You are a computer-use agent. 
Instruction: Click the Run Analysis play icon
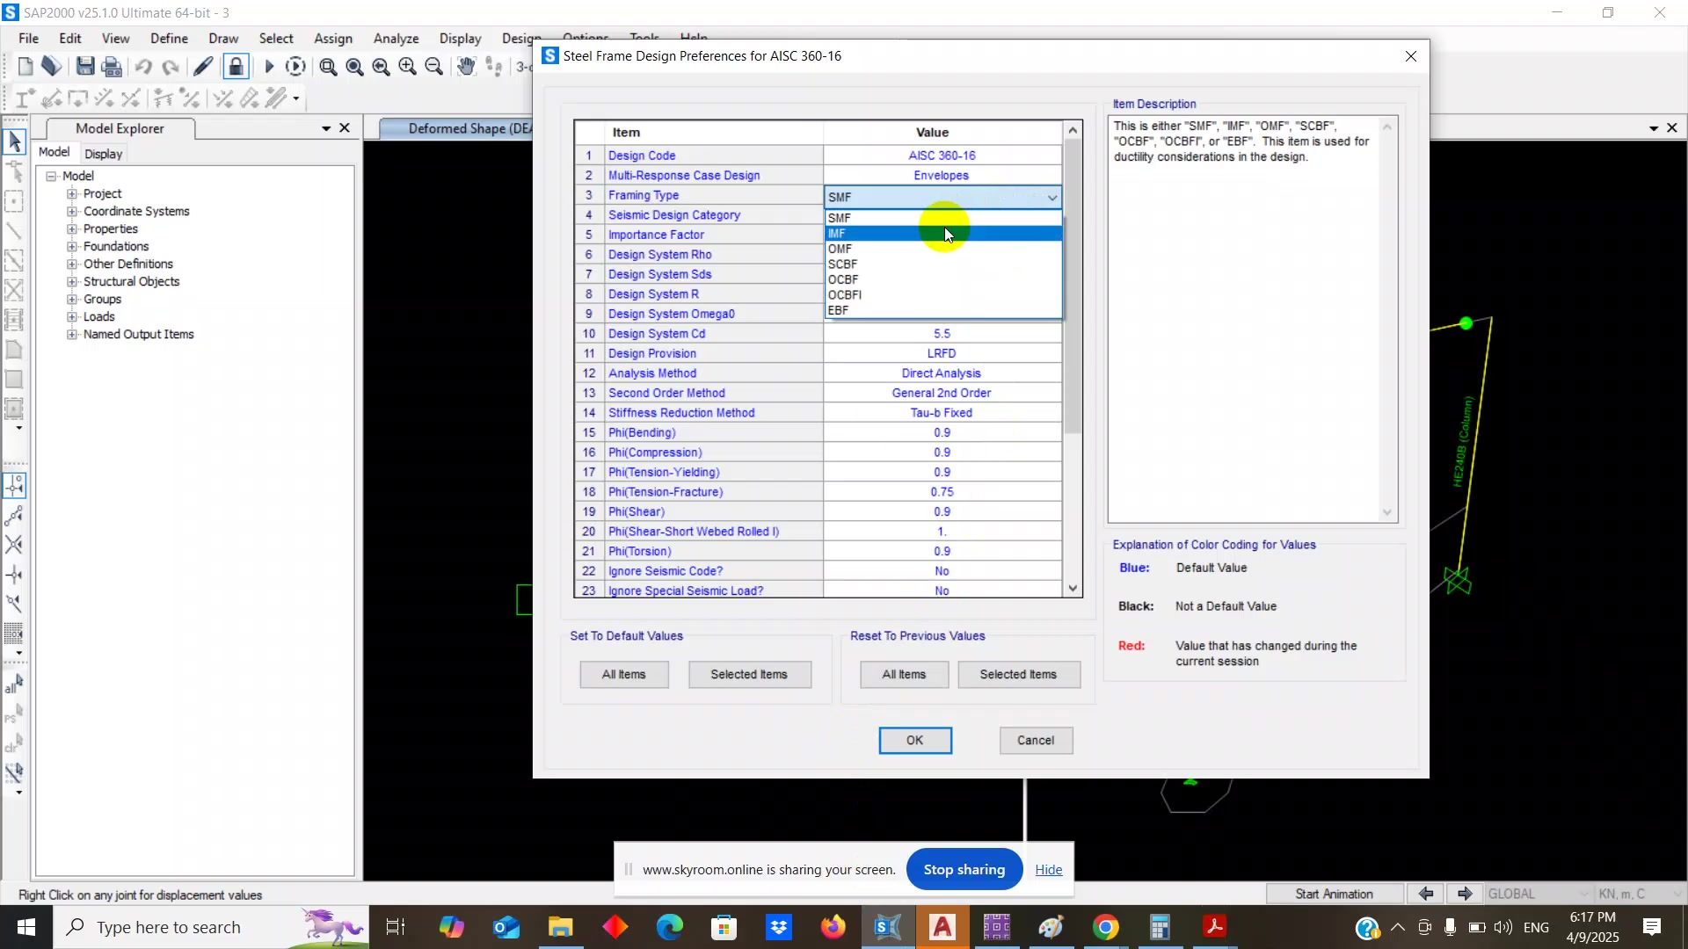269,67
